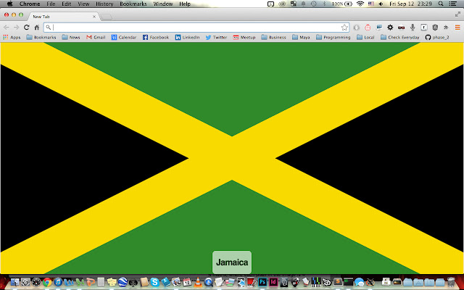Select the New Tab tab
The image size is (464, 290).
pos(63,17)
